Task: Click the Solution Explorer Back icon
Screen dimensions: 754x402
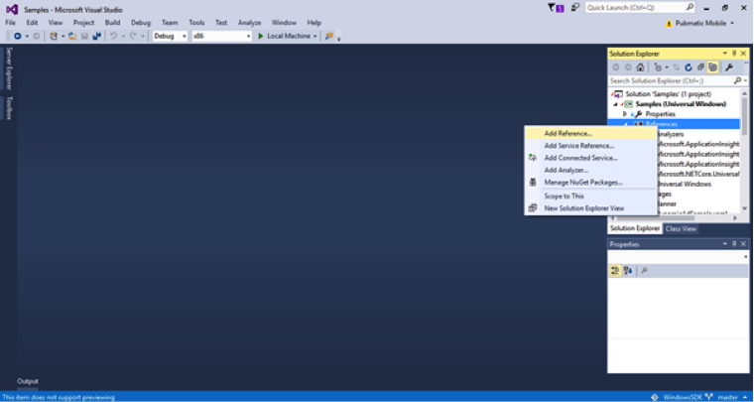Action: pos(615,67)
